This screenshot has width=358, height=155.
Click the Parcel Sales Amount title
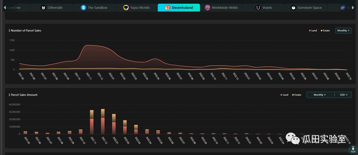click(24, 95)
